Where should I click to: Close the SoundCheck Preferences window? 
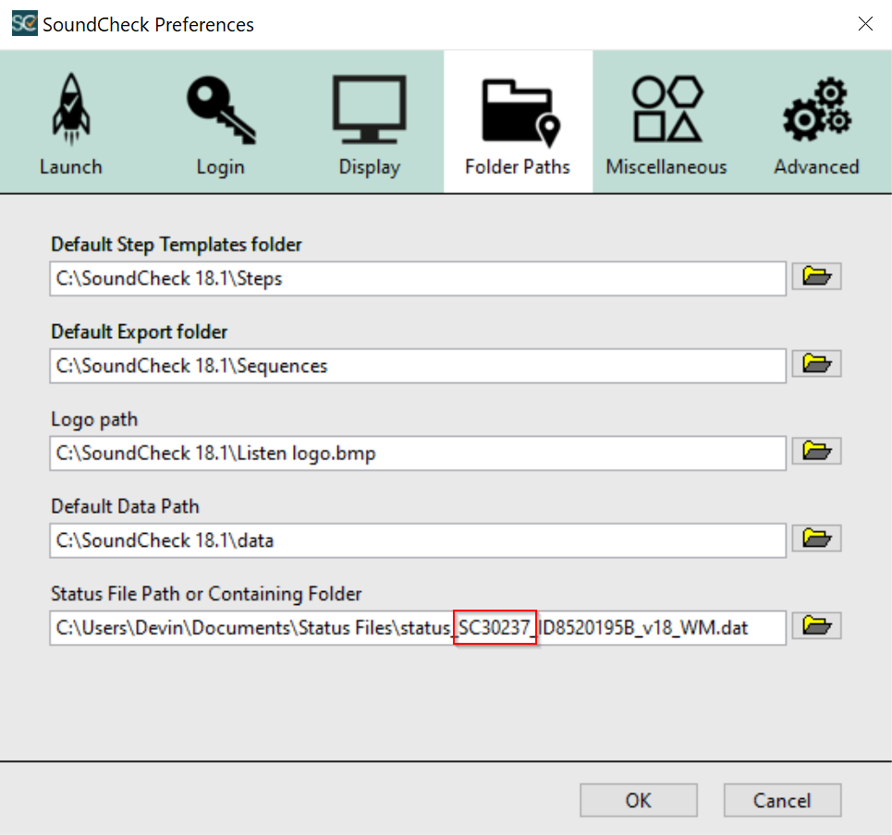point(865,24)
